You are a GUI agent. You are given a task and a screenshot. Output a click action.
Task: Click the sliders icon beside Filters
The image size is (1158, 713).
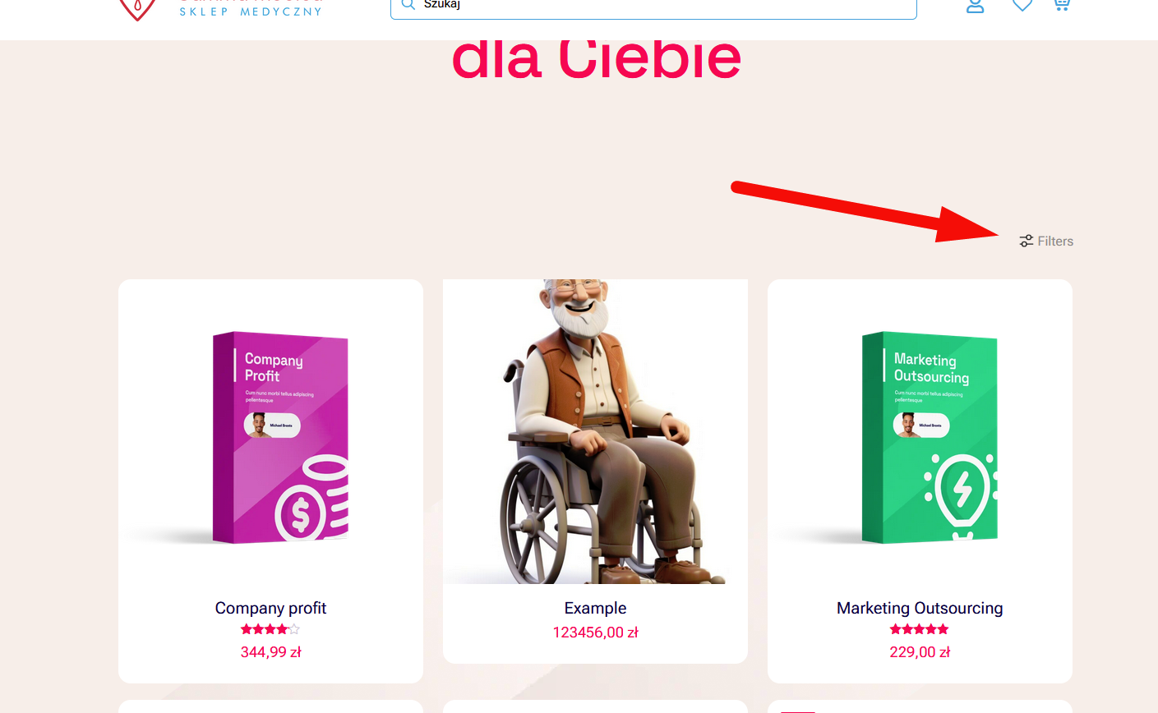(1026, 241)
